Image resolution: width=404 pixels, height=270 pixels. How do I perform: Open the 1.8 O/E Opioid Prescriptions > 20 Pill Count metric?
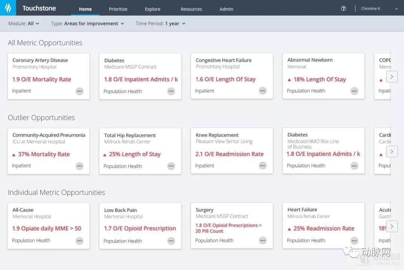click(229, 228)
